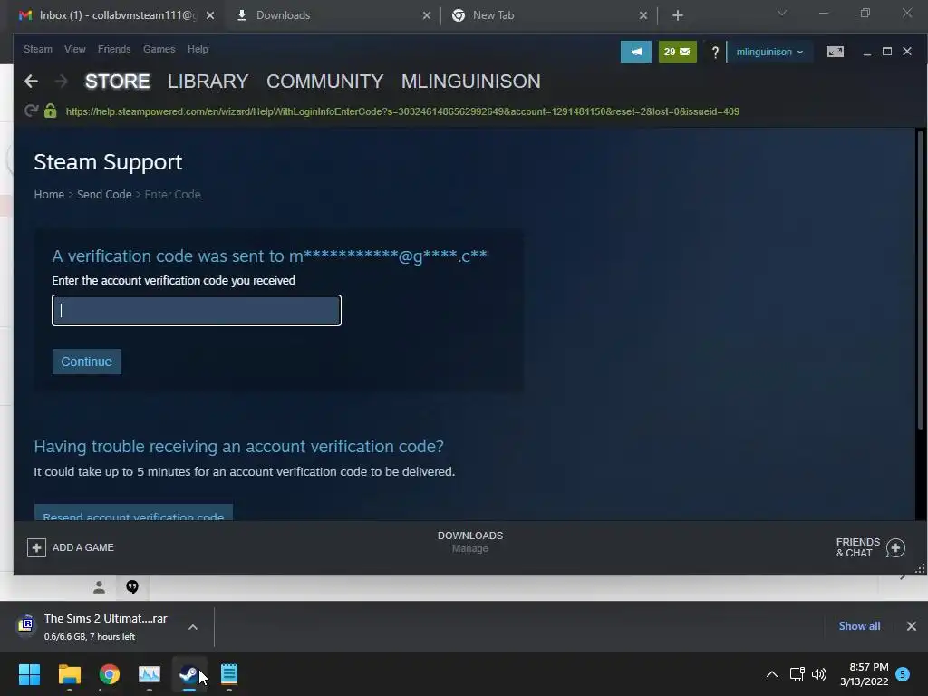Open Friends & Chat plus icon
The image size is (928, 696).
895,547
